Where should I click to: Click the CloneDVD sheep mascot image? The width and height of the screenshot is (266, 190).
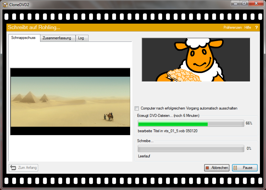[x=196, y=60]
